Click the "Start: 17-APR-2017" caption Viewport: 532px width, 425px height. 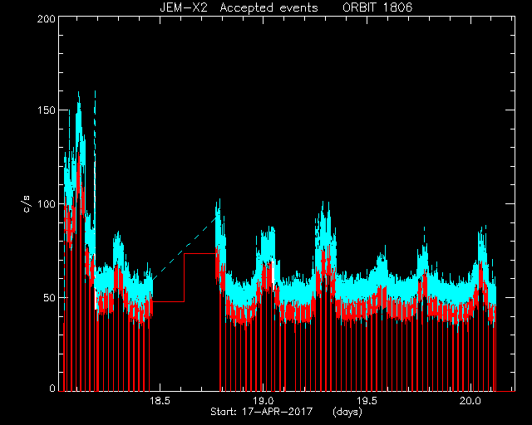261,412
